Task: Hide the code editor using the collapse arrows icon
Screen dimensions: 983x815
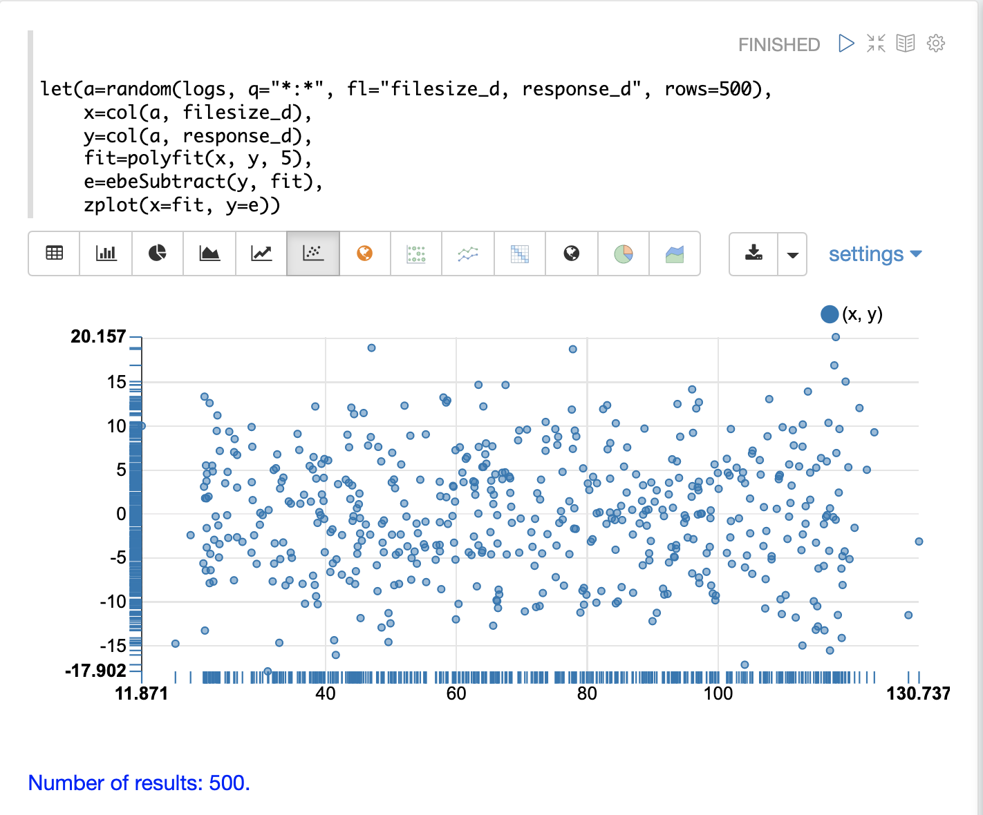Action: [876, 44]
